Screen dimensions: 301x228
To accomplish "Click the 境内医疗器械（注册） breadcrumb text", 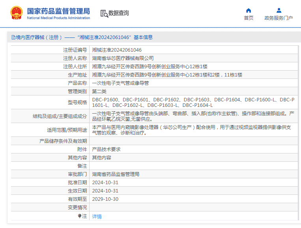I will pyautogui.click(x=39, y=37).
